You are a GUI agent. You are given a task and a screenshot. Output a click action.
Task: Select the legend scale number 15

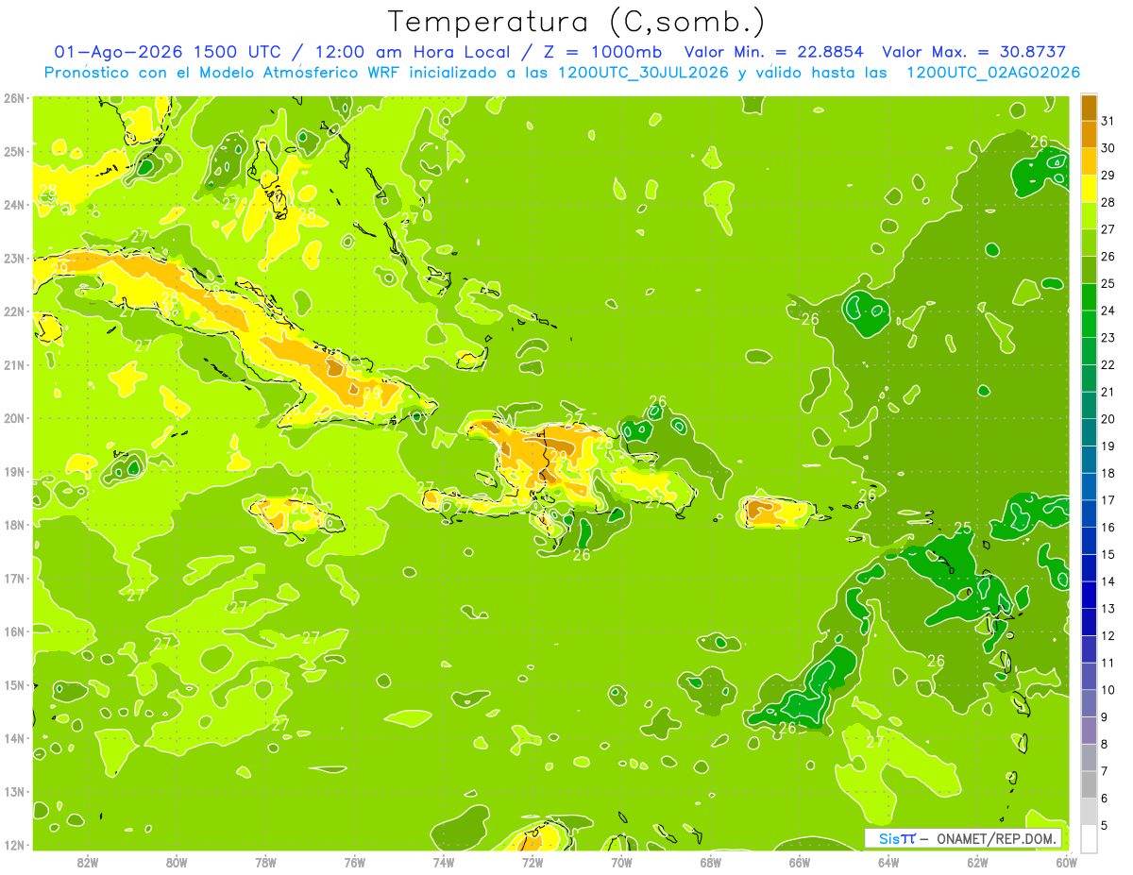[1108, 554]
